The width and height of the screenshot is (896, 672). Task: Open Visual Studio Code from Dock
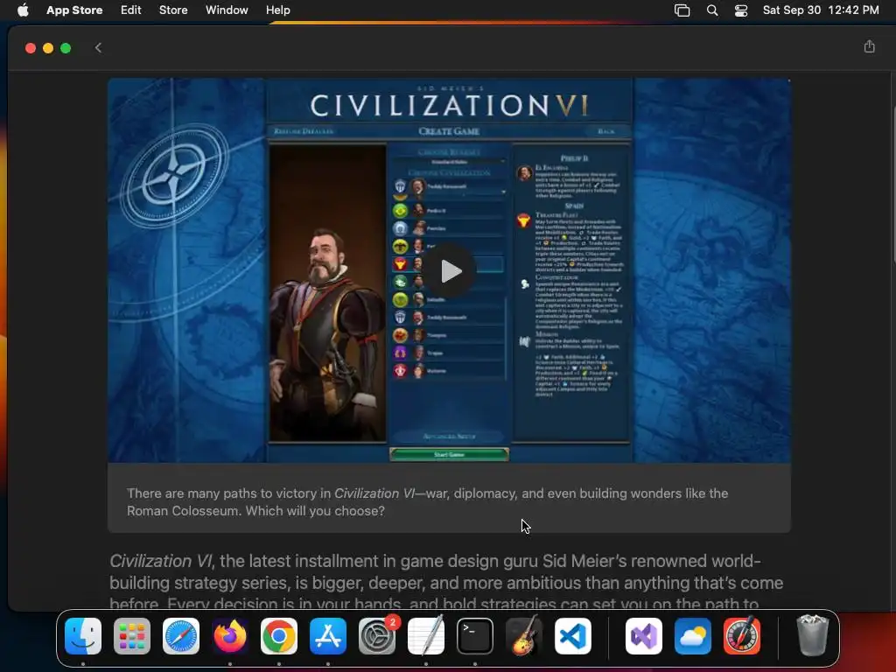pos(573,635)
